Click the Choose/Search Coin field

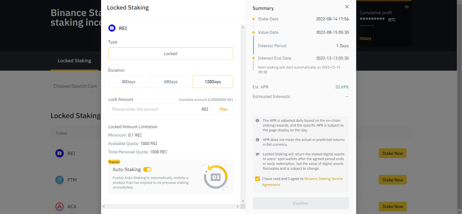(x=75, y=86)
